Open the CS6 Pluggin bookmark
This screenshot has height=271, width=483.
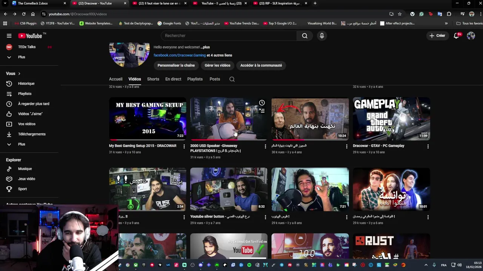coord(26,23)
